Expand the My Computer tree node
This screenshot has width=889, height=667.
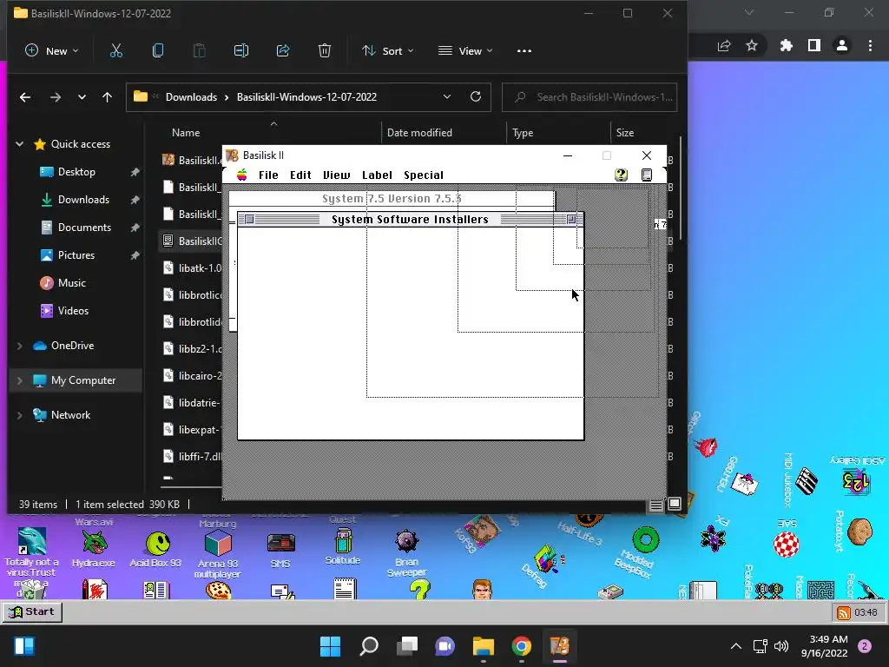20,380
